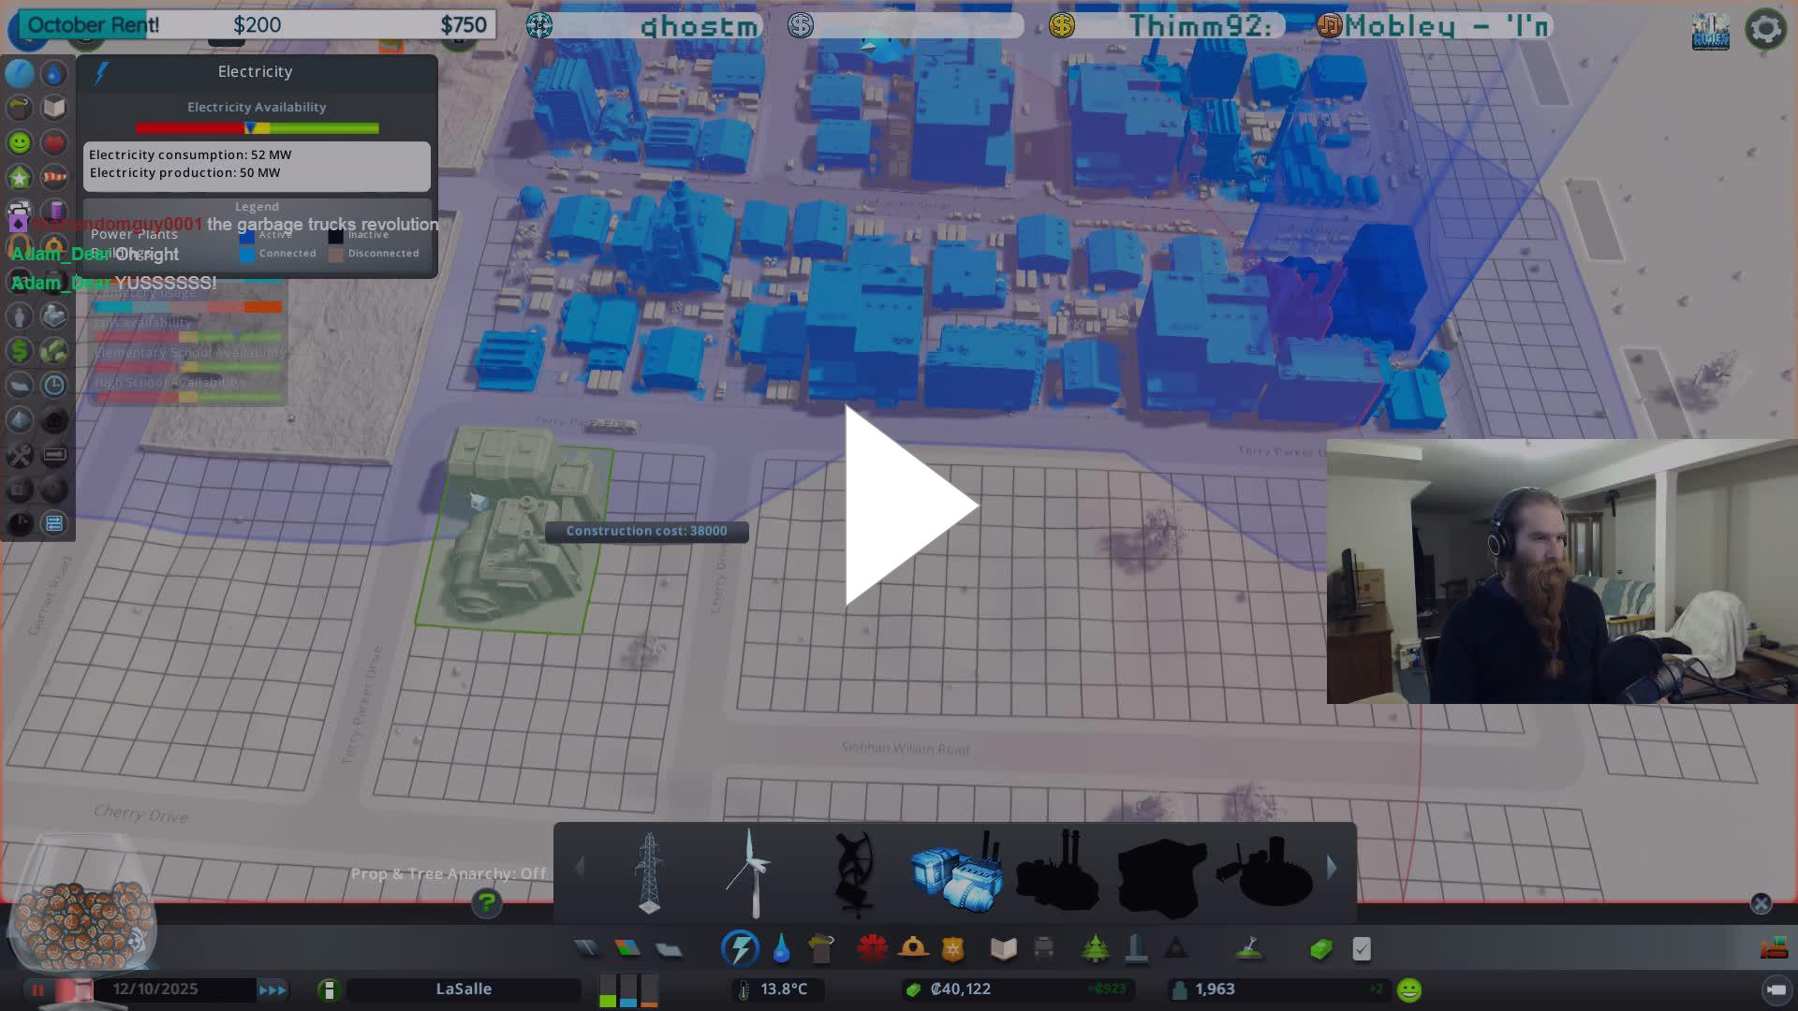Click the city happiness smiley in the status bar
This screenshot has width=1798, height=1011.
pyautogui.click(x=1407, y=989)
